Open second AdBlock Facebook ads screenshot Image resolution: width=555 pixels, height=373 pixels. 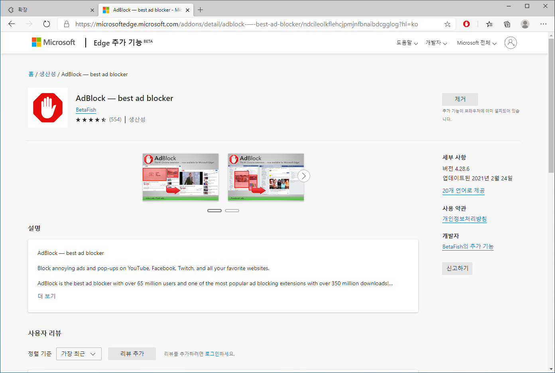(266, 177)
